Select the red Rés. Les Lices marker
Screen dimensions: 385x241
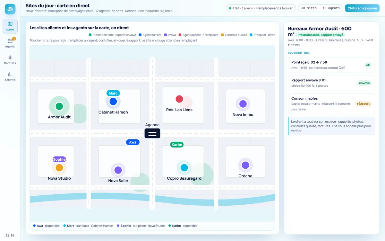(179, 99)
